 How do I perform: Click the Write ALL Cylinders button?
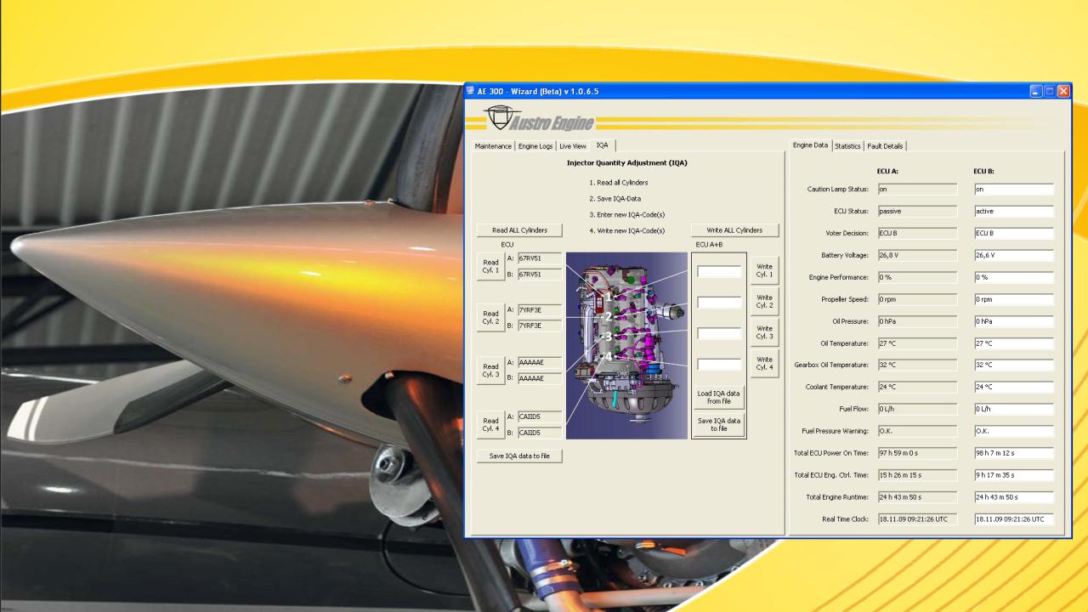(x=734, y=229)
